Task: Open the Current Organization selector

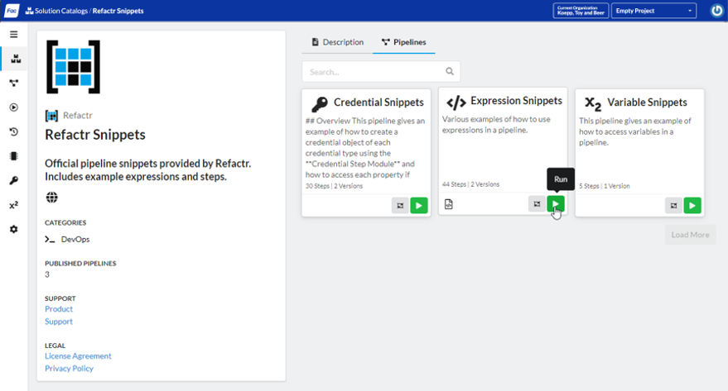Action: [x=580, y=11]
